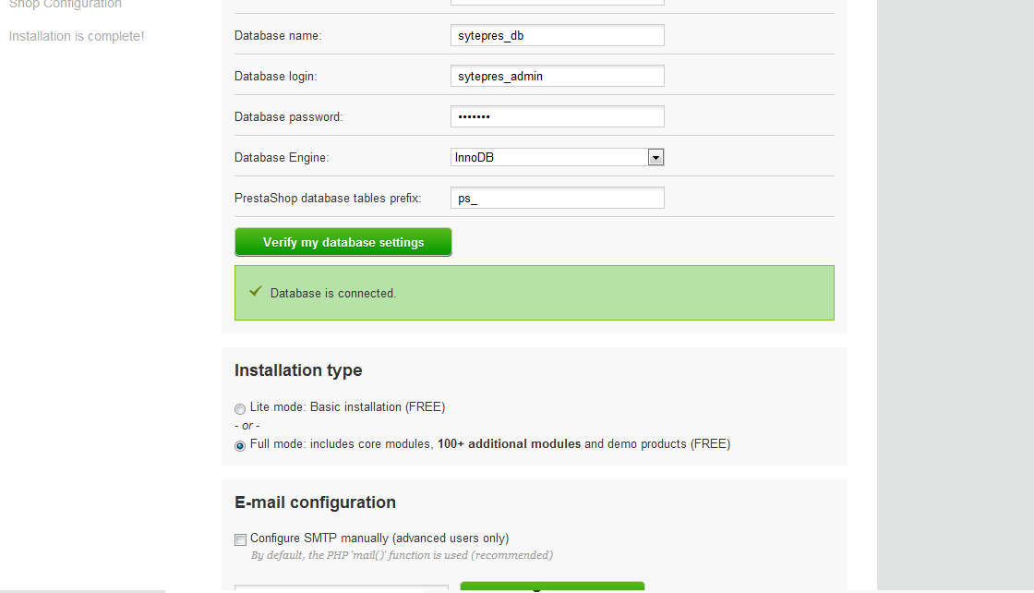
Task: Click the Database login text field
Action: point(558,76)
